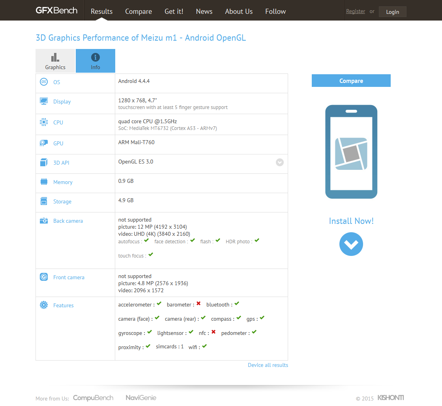Click the GPU card icon
Screen dimensions: 442x406
point(44,143)
